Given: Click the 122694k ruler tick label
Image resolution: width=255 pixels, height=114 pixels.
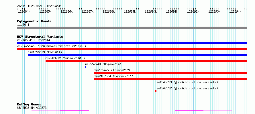Looking at the screenshot, I should pyautogui.click(x=235, y=11).
